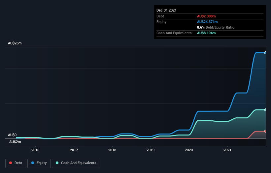Click the 2020 x-axis label
The width and height of the screenshot is (271, 173).
click(x=189, y=150)
